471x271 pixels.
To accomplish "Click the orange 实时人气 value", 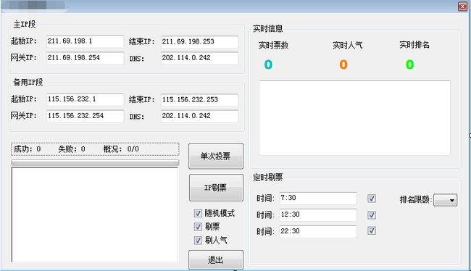I will [343, 64].
